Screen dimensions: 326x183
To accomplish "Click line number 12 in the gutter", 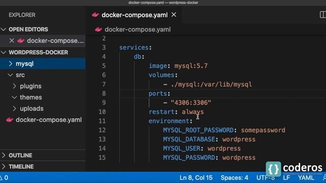I will click(x=102, y=130).
